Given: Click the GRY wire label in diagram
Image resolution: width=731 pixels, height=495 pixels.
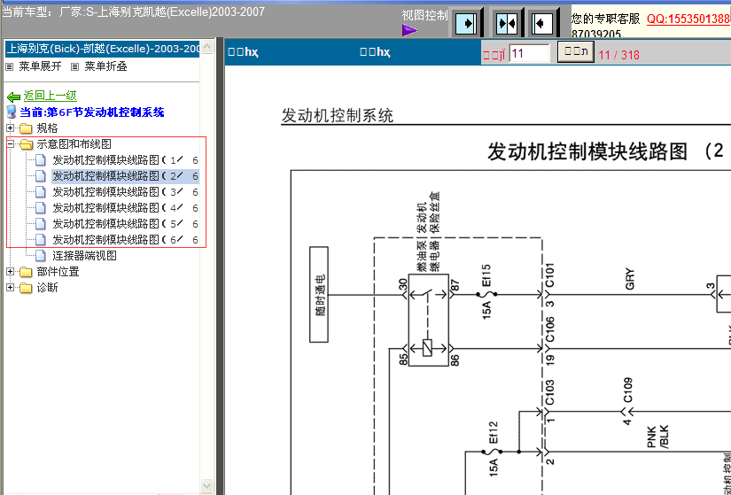Looking at the screenshot, I should click(630, 279).
